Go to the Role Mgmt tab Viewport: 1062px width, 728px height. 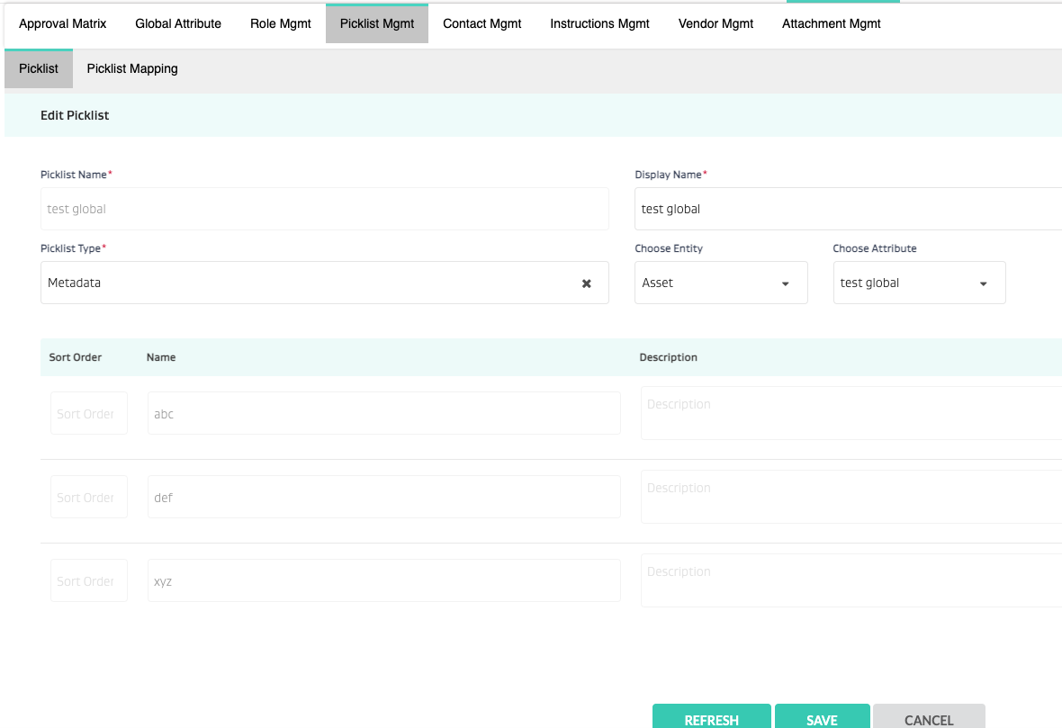(x=281, y=24)
